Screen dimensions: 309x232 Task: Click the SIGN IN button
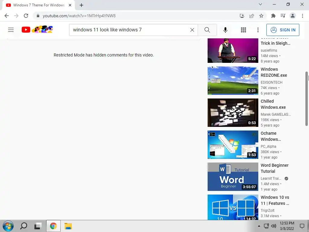click(x=283, y=30)
